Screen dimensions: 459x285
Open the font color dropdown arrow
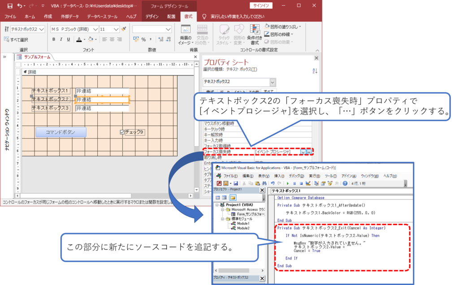pyautogui.click(x=85, y=39)
